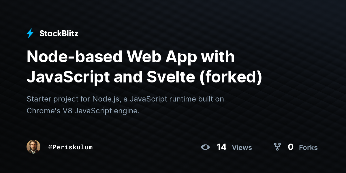
Task: Open the Periskulum profile avatar
Action: [x=33, y=147]
